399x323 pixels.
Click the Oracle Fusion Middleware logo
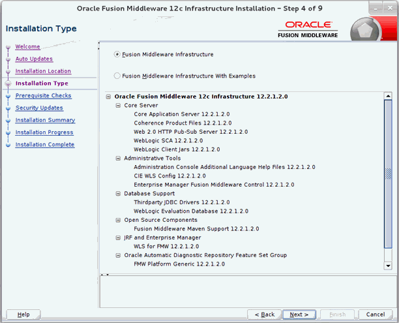[x=308, y=29]
